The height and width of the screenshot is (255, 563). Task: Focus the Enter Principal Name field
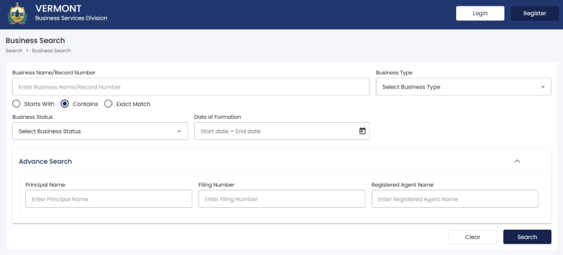tap(109, 199)
